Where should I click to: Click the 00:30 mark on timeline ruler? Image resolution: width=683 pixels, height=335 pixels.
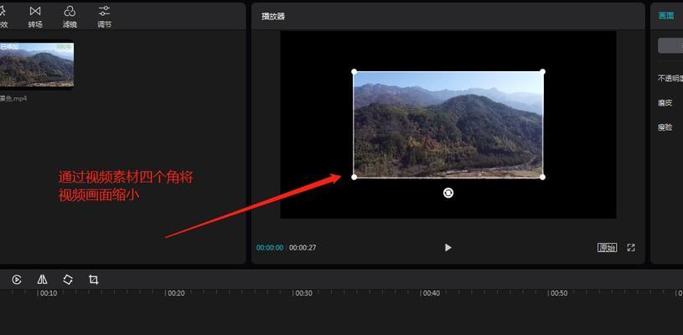click(x=303, y=293)
